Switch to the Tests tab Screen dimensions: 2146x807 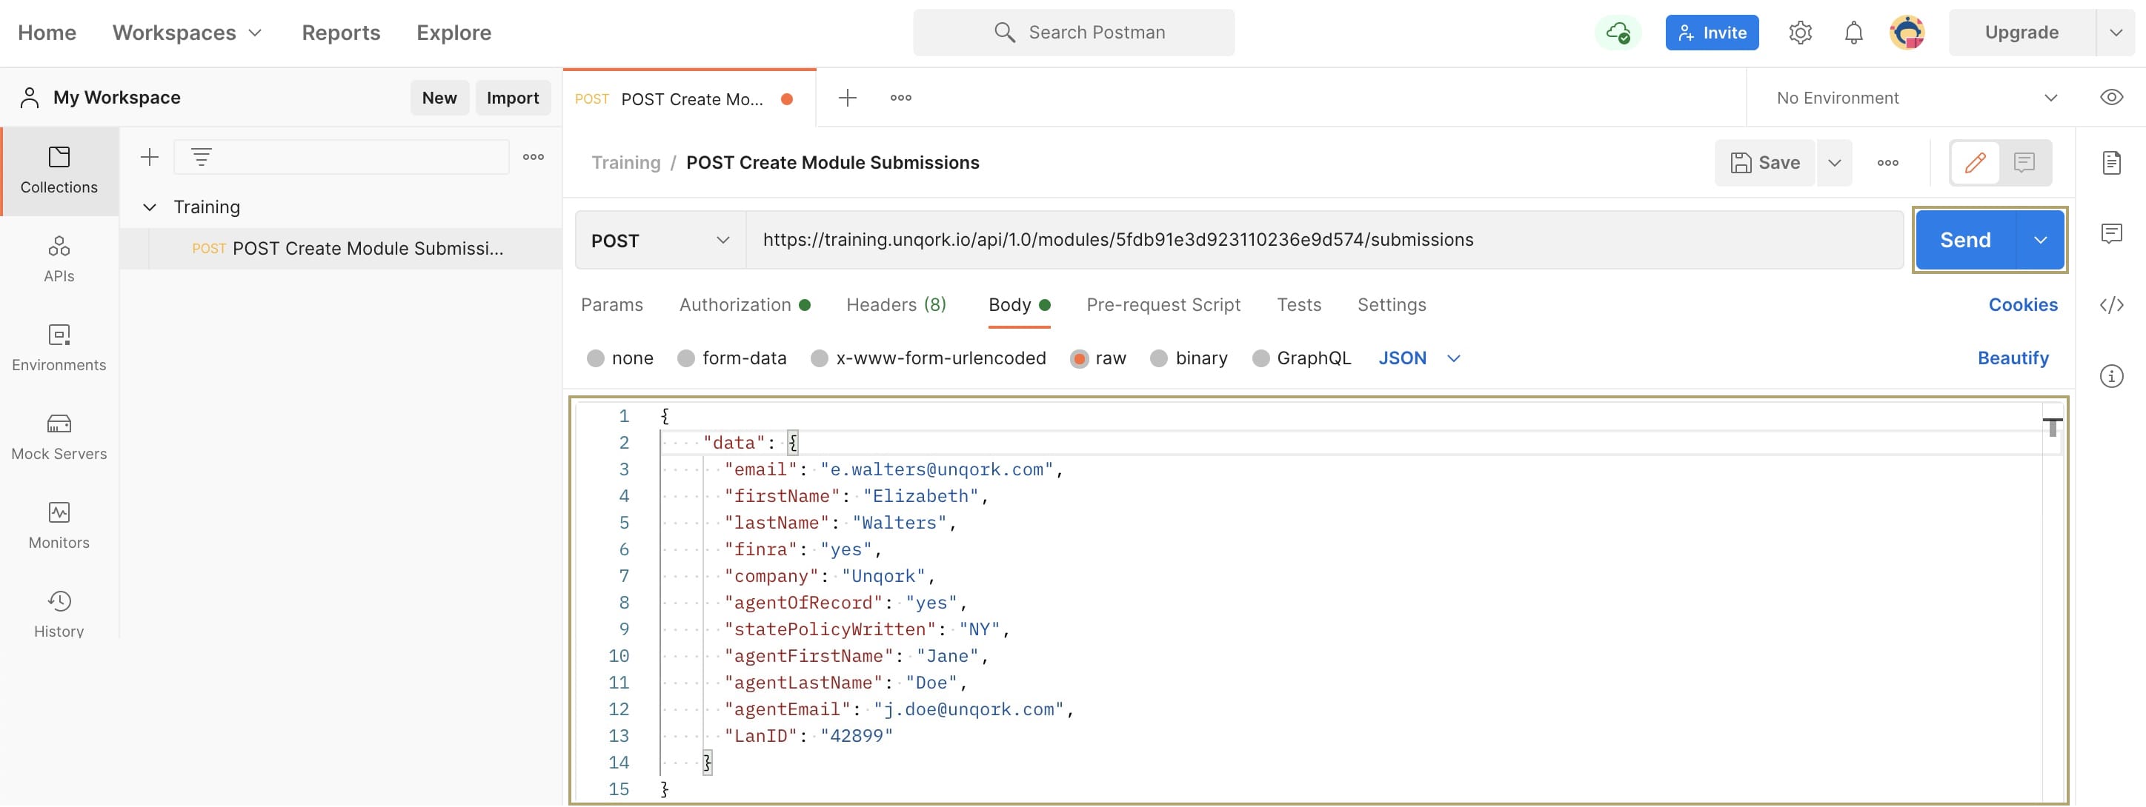[x=1299, y=304]
